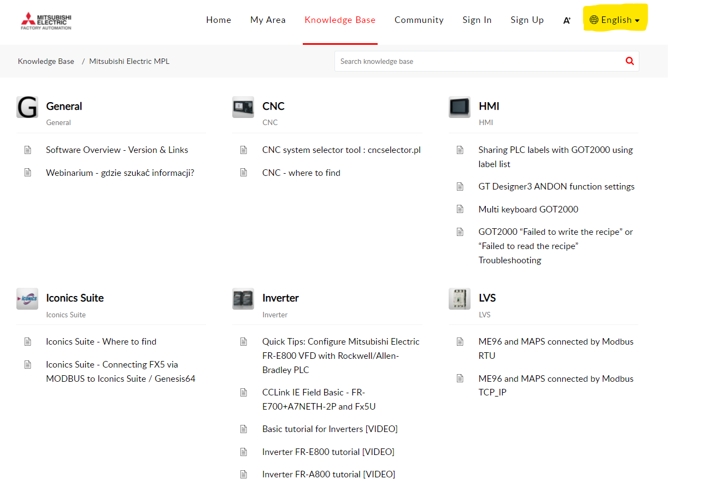The image size is (717, 485).
Task: Click document icon beside ME96 Modbus TCP_IP article
Action: click(x=460, y=378)
